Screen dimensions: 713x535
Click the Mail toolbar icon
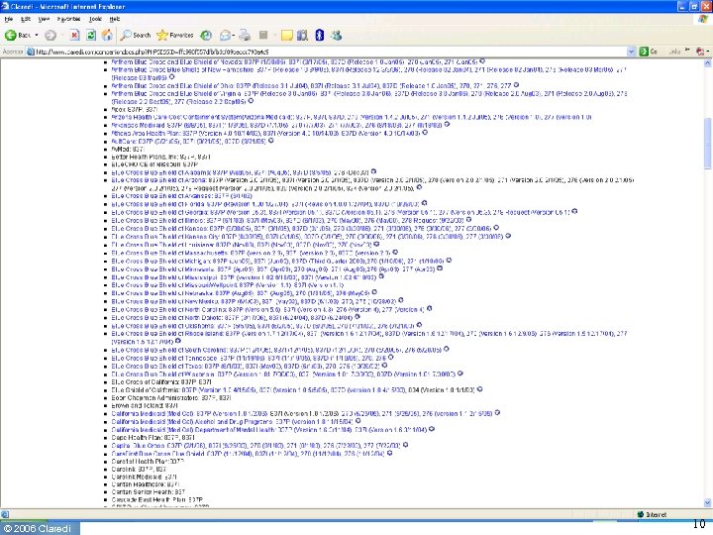[x=225, y=35]
